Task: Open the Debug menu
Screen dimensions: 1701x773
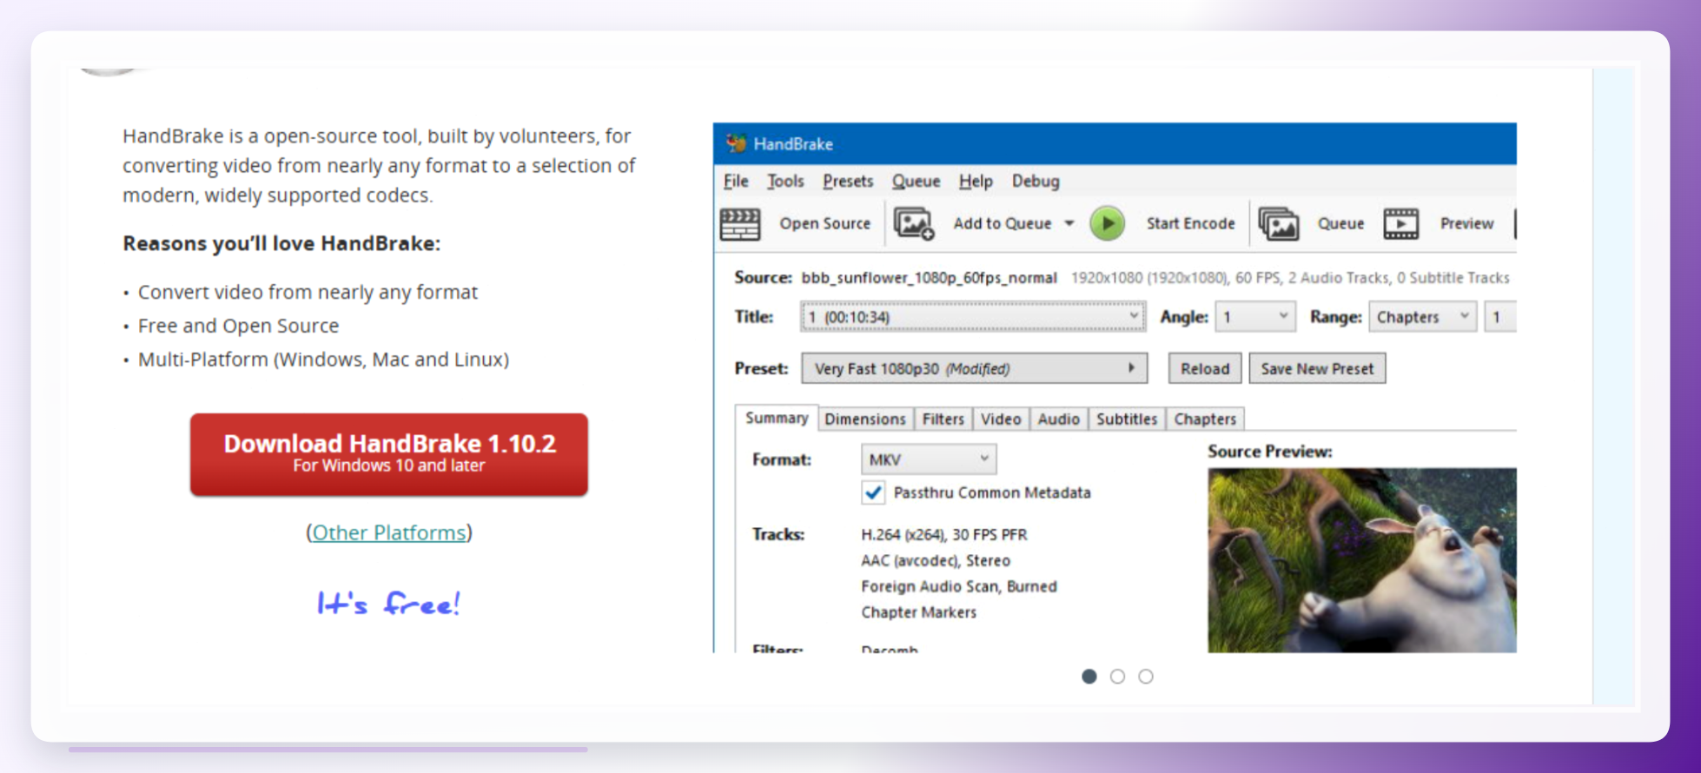Action: [x=1036, y=181]
